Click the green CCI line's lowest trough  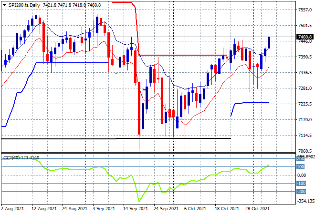pos(139,201)
